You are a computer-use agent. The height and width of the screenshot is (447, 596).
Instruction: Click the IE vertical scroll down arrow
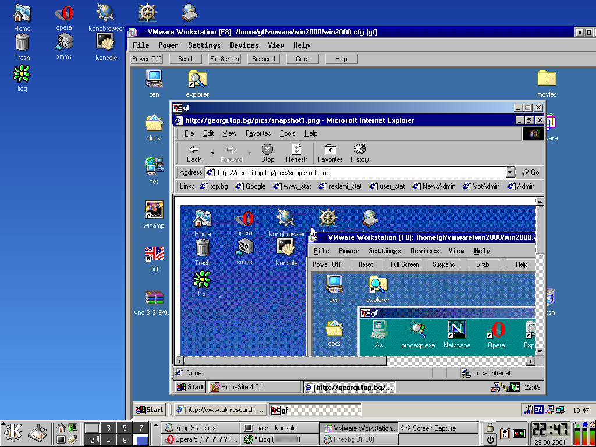(x=540, y=351)
